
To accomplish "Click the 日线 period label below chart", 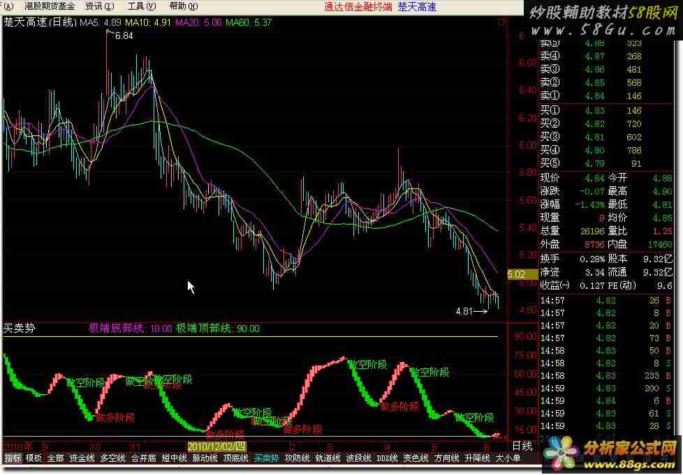I will pyautogui.click(x=522, y=446).
